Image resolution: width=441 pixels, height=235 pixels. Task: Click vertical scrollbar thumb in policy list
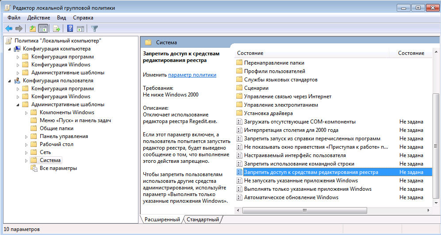tap(436, 146)
